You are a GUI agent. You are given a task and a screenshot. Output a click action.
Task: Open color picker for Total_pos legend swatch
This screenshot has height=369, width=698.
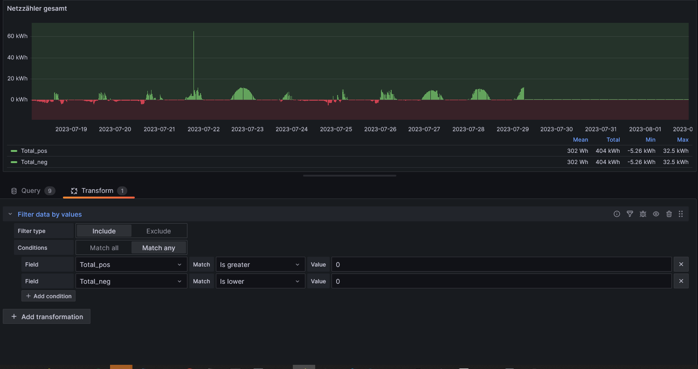[14, 151]
